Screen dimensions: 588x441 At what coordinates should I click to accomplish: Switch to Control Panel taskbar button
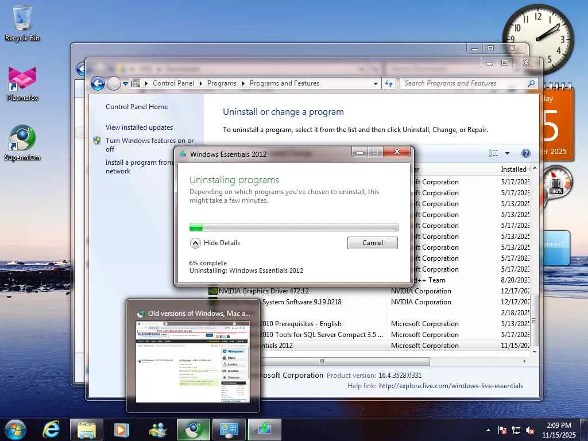point(229,430)
